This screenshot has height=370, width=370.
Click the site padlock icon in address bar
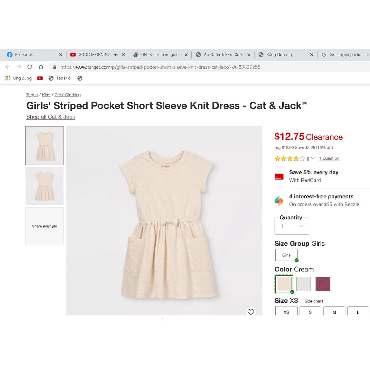tap(55, 67)
